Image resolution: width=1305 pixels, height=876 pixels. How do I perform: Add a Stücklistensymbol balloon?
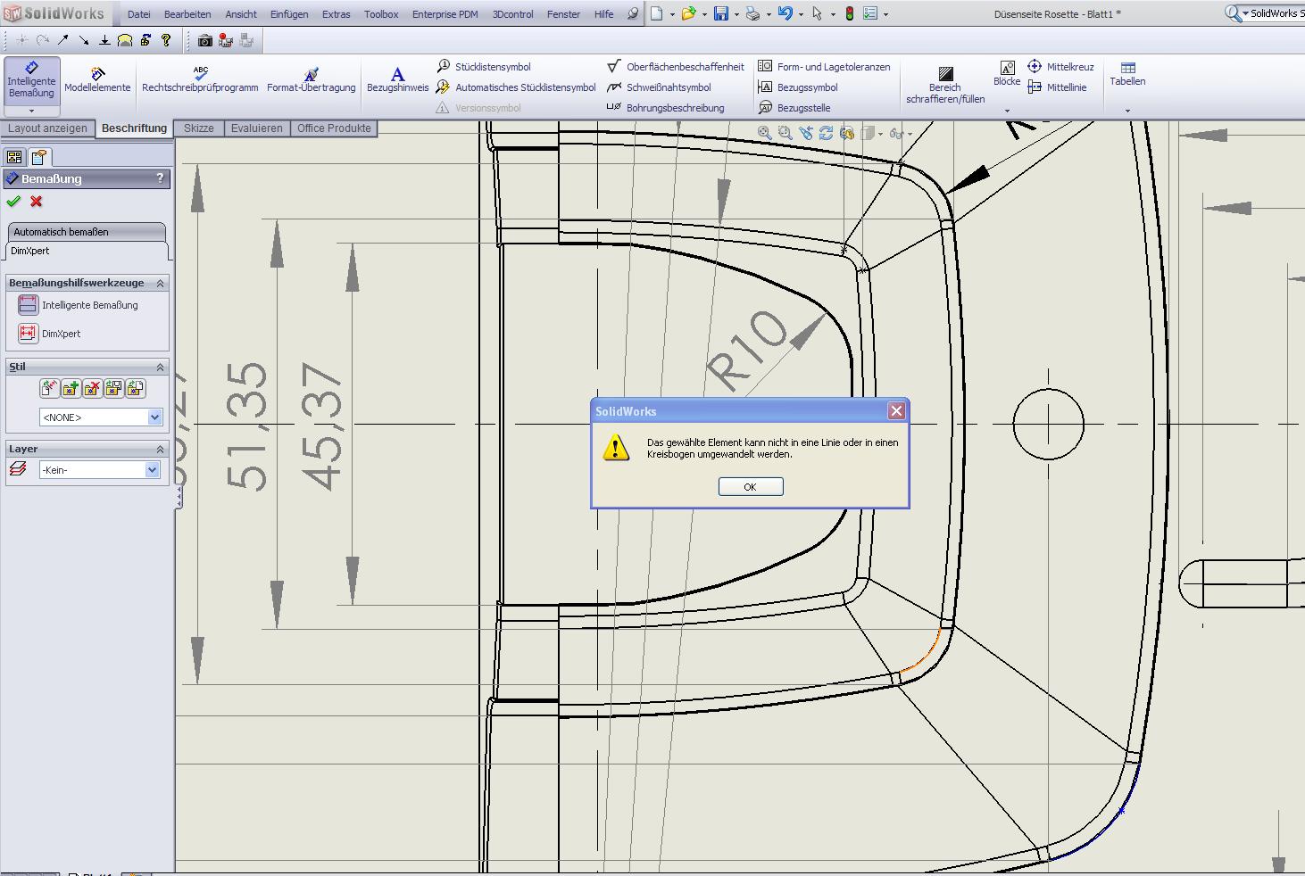pyautogui.click(x=484, y=67)
